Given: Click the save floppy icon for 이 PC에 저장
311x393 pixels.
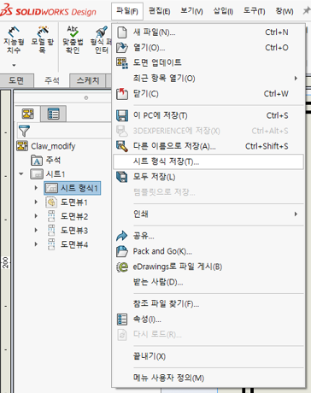Looking at the screenshot, I should 122,115.
